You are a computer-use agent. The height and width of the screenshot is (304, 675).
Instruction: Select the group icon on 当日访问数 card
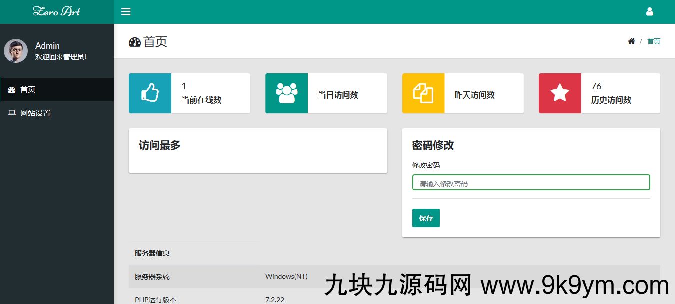286,93
